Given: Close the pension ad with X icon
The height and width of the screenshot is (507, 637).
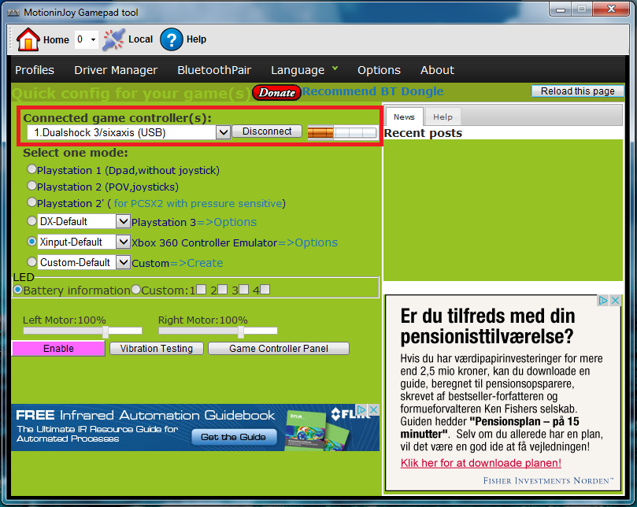Looking at the screenshot, I should point(615,300).
